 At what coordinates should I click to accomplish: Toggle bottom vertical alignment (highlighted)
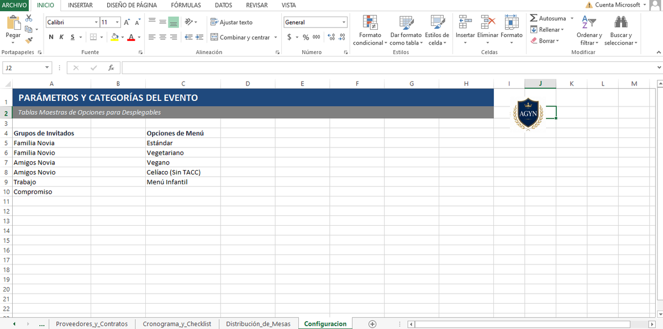click(x=173, y=22)
